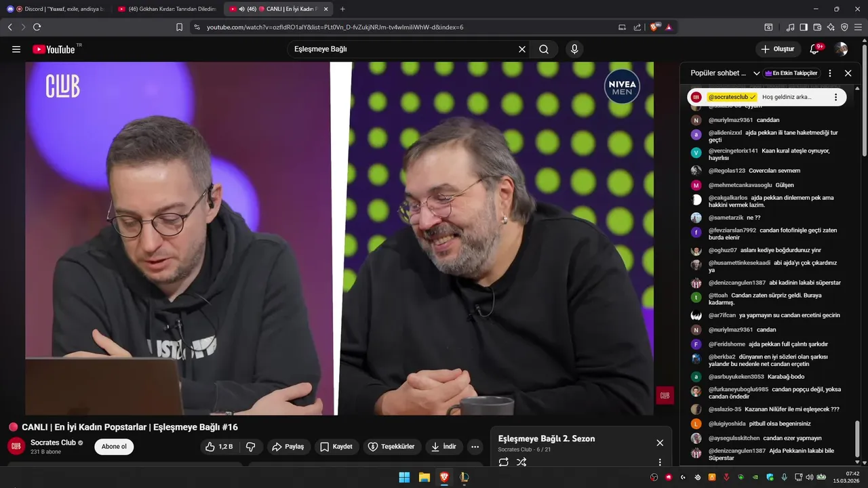This screenshot has width=868, height=488.
Task: Close the active CANLI browser tab
Action: tap(325, 9)
